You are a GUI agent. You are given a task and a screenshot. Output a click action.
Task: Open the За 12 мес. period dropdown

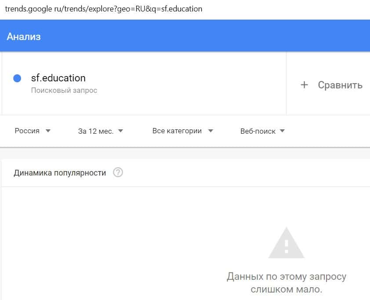click(95, 131)
